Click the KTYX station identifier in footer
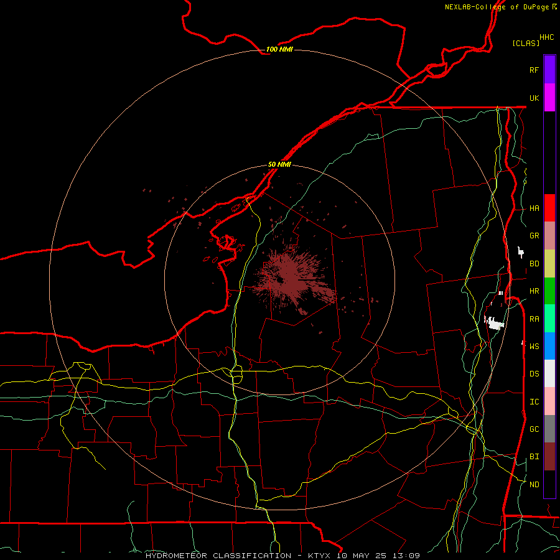This screenshot has width=560, height=560. [319, 556]
